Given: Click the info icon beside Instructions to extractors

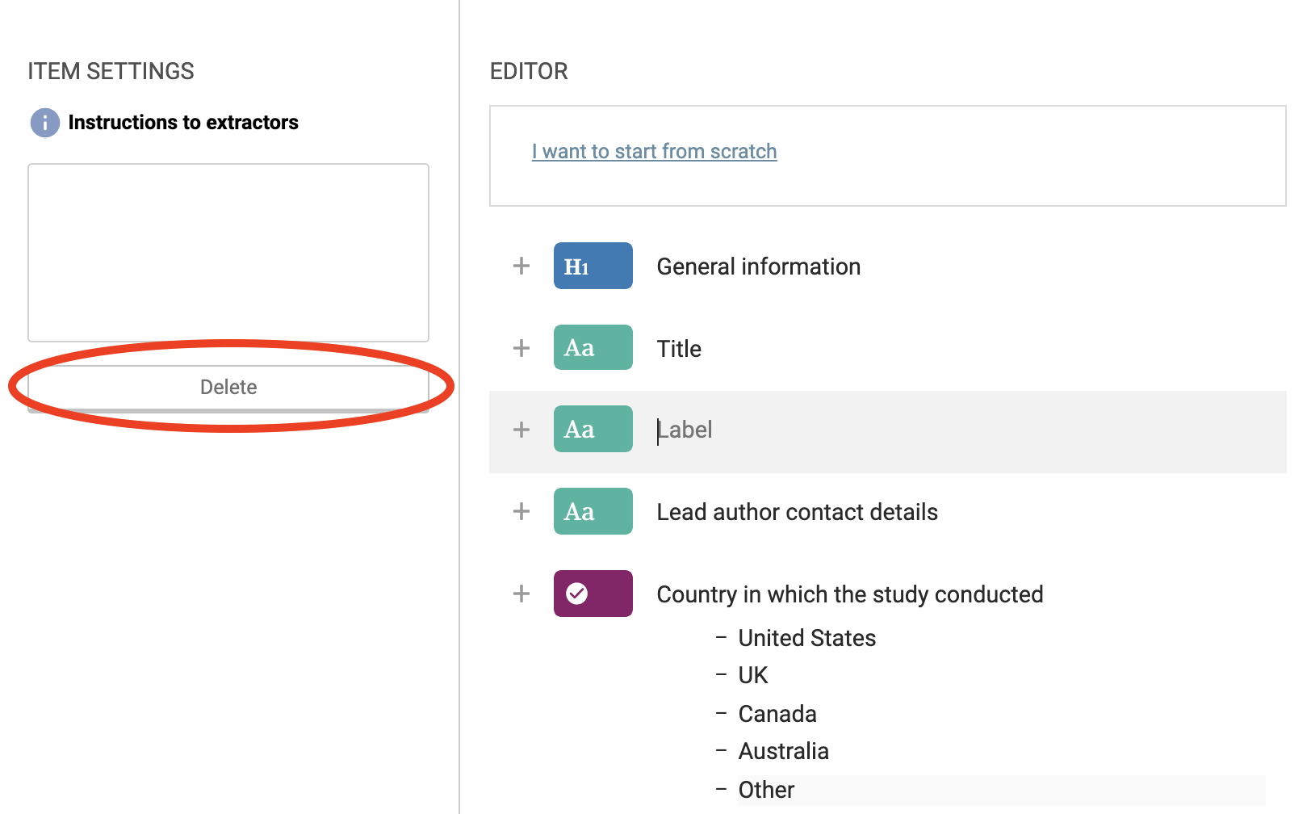Looking at the screenshot, I should [45, 123].
